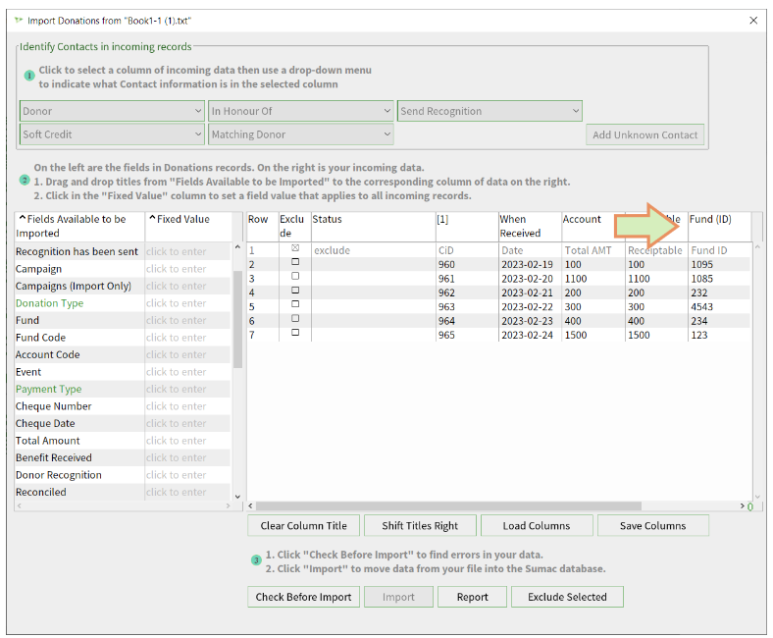Click the Clear Column Title button
This screenshot has height=638, width=773.
[304, 525]
